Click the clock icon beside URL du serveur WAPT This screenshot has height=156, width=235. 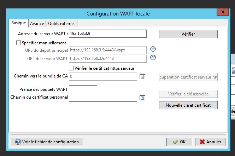pyautogui.click(x=153, y=58)
